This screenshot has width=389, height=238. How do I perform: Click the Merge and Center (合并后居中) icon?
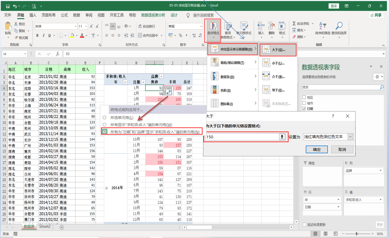[140, 35]
